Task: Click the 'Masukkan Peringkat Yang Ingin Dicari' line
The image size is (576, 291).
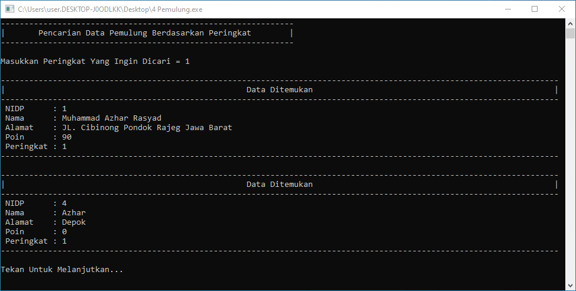Action: point(95,62)
